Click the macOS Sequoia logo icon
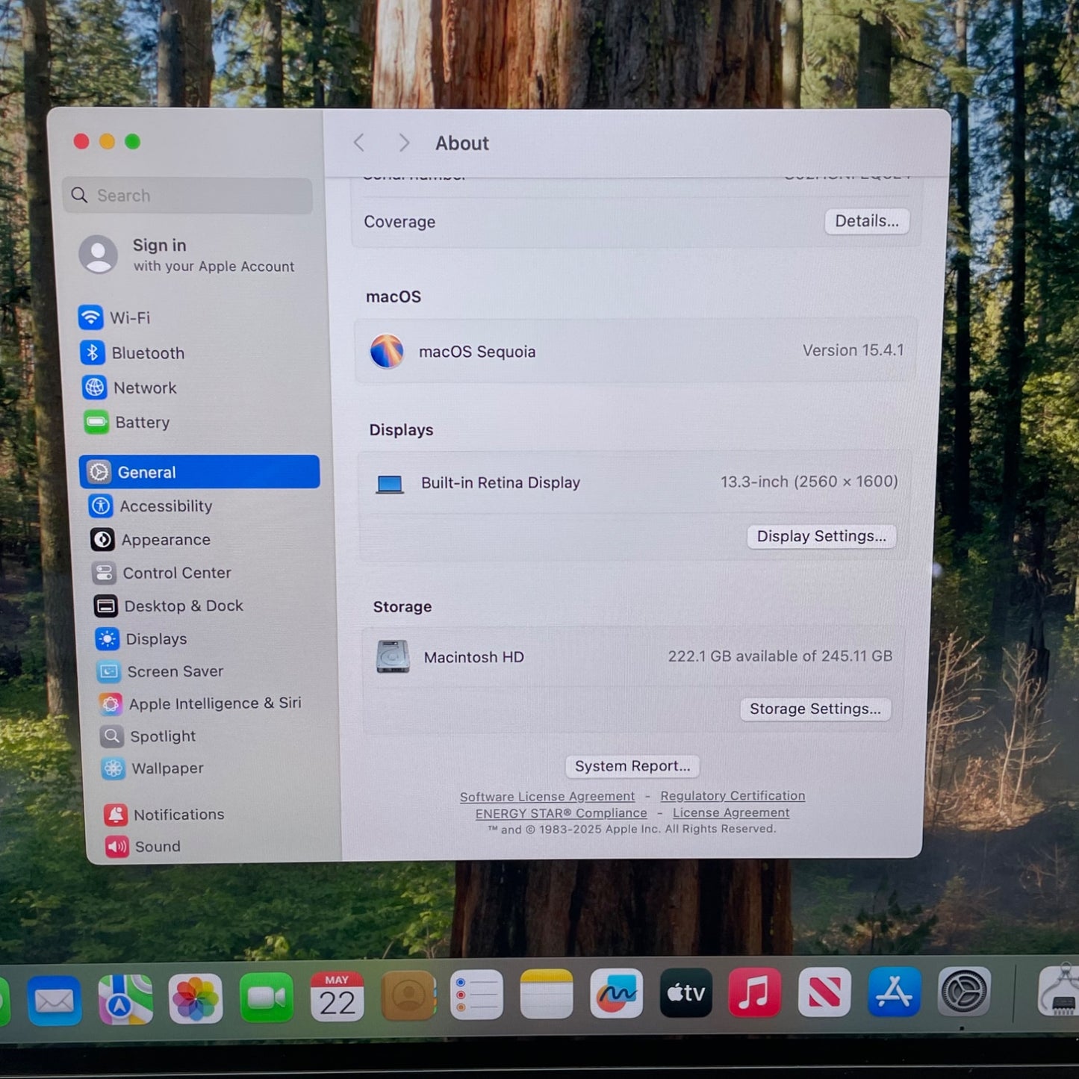 387,351
